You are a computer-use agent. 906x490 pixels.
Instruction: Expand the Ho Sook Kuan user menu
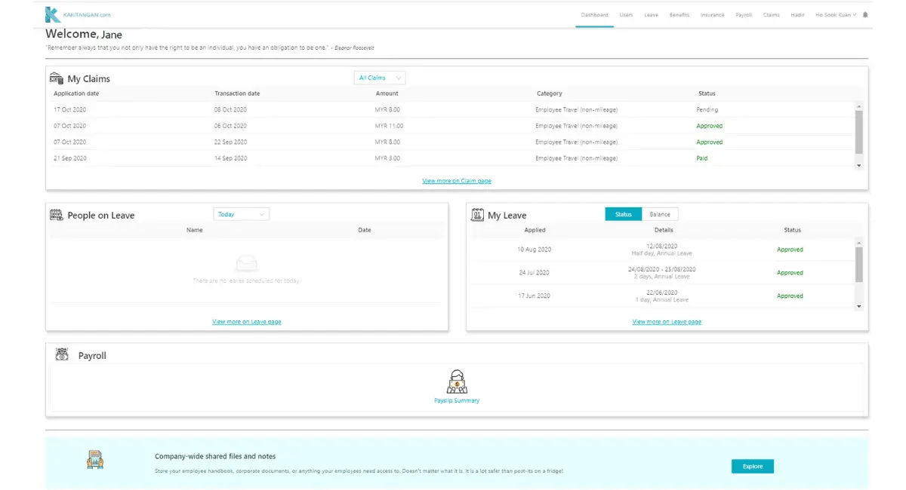[835, 15]
